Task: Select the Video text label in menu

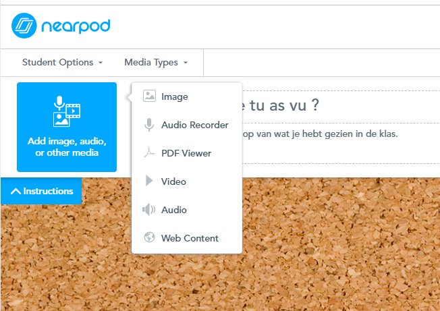Action: [x=173, y=181]
